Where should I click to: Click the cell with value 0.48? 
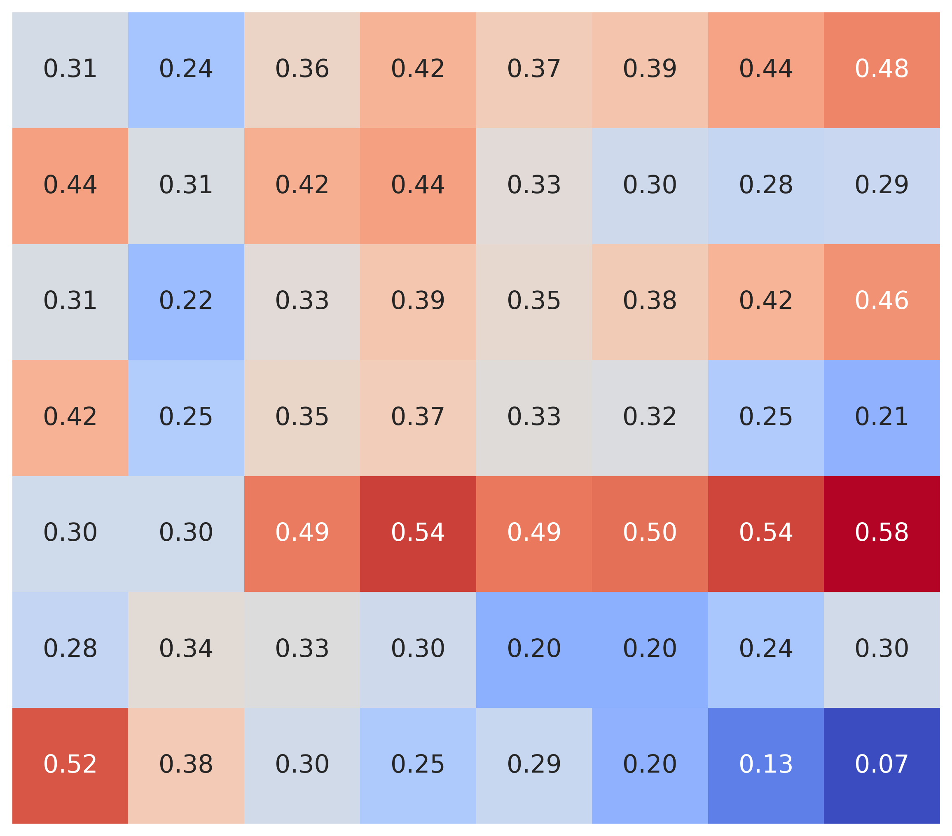pos(881,70)
